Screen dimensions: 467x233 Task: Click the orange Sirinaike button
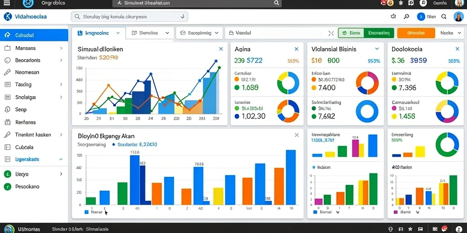[416, 33]
